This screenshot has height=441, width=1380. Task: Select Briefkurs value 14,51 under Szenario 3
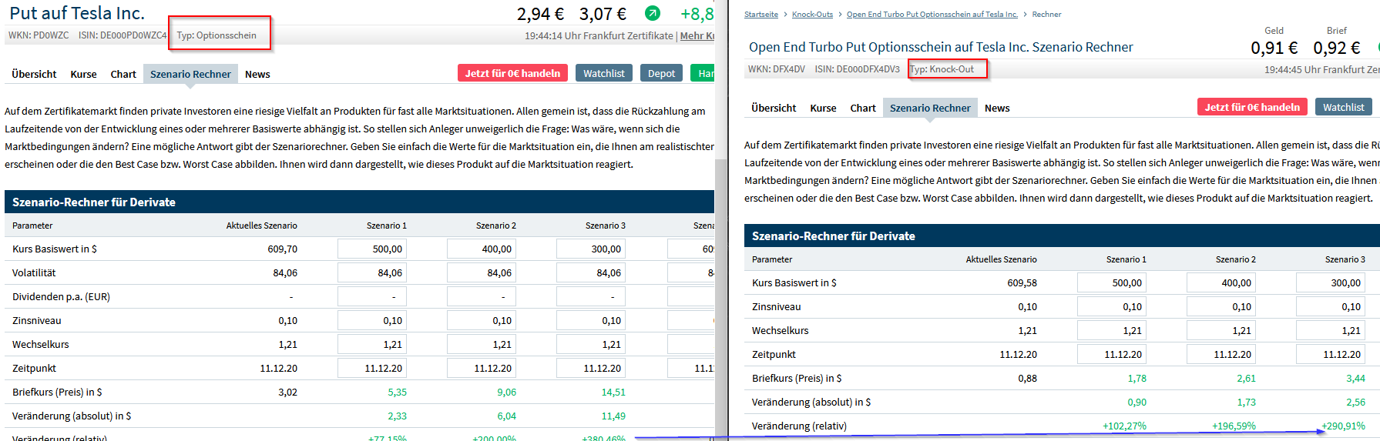coord(613,392)
